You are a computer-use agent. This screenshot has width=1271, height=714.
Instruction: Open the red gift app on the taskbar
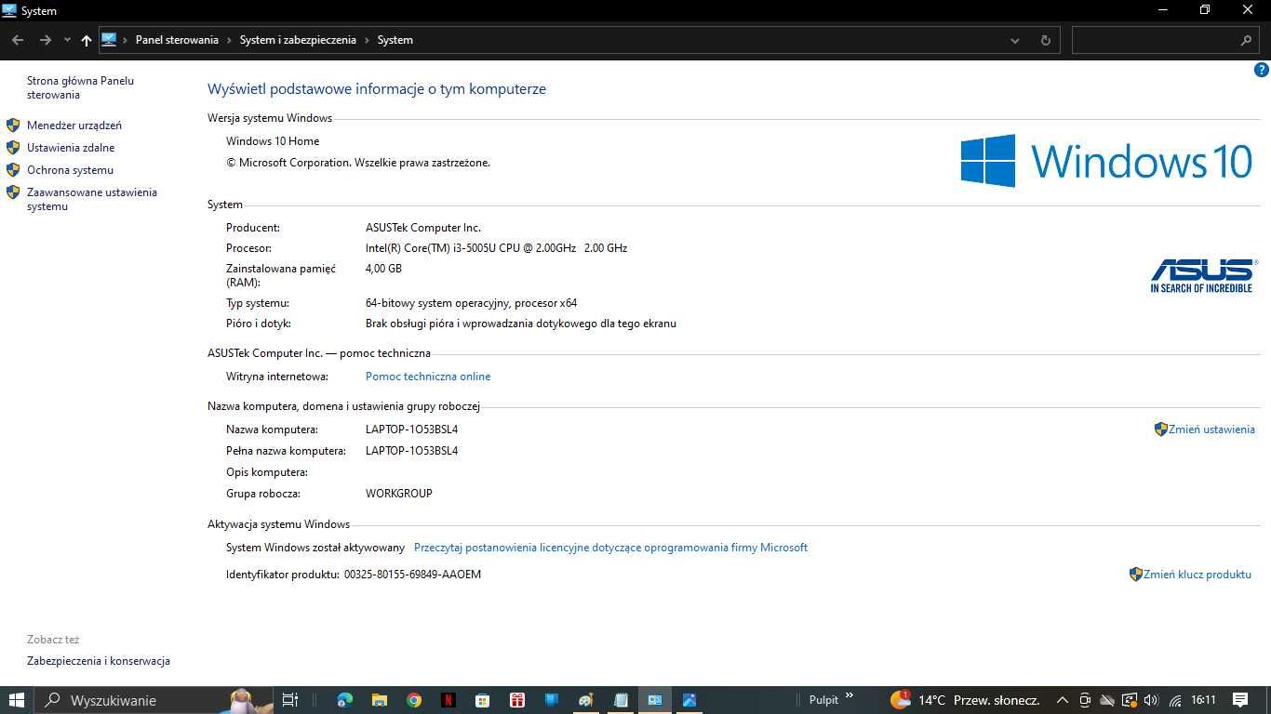point(516,700)
